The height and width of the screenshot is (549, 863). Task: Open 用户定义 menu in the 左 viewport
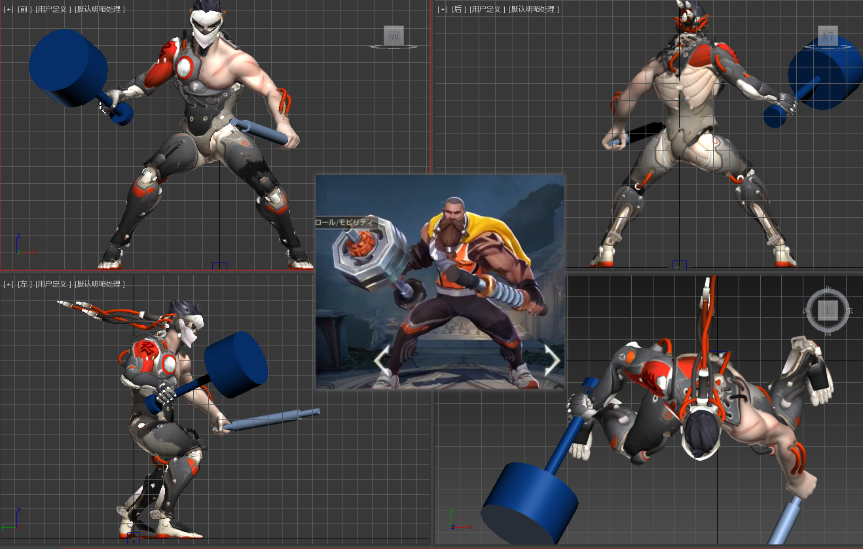click(53, 284)
